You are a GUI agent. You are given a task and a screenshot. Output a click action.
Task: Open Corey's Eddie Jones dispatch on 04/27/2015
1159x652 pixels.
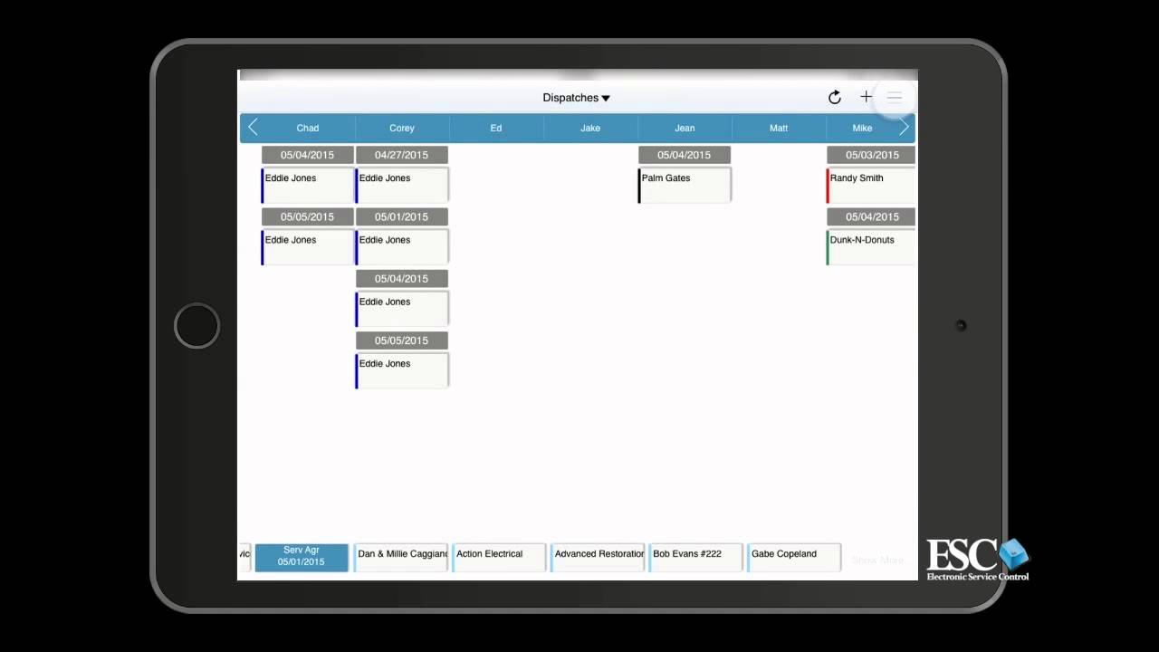coord(402,186)
